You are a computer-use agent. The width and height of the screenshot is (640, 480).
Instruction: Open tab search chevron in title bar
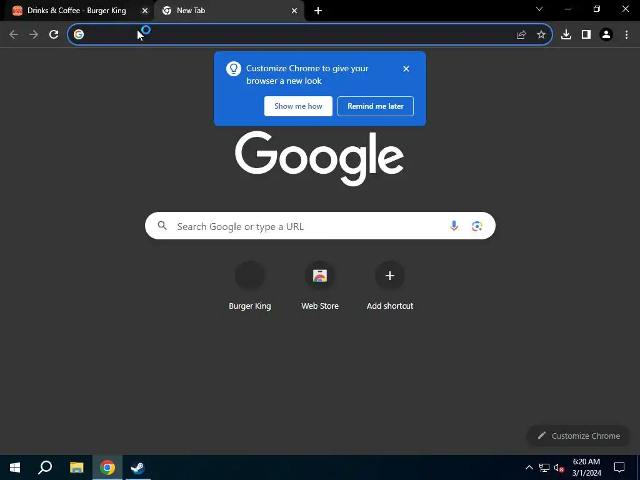coord(539,9)
